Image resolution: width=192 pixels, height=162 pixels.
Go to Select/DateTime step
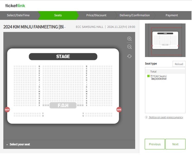coord(18,15)
